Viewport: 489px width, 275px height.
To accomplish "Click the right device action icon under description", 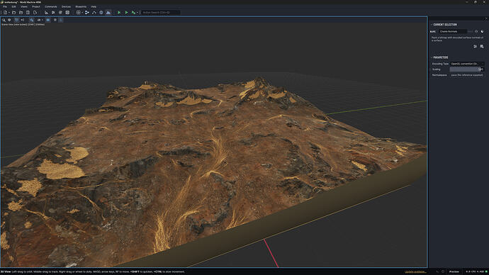I will [x=482, y=47].
